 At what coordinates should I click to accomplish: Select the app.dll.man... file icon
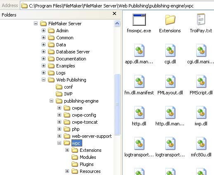click(x=139, y=50)
